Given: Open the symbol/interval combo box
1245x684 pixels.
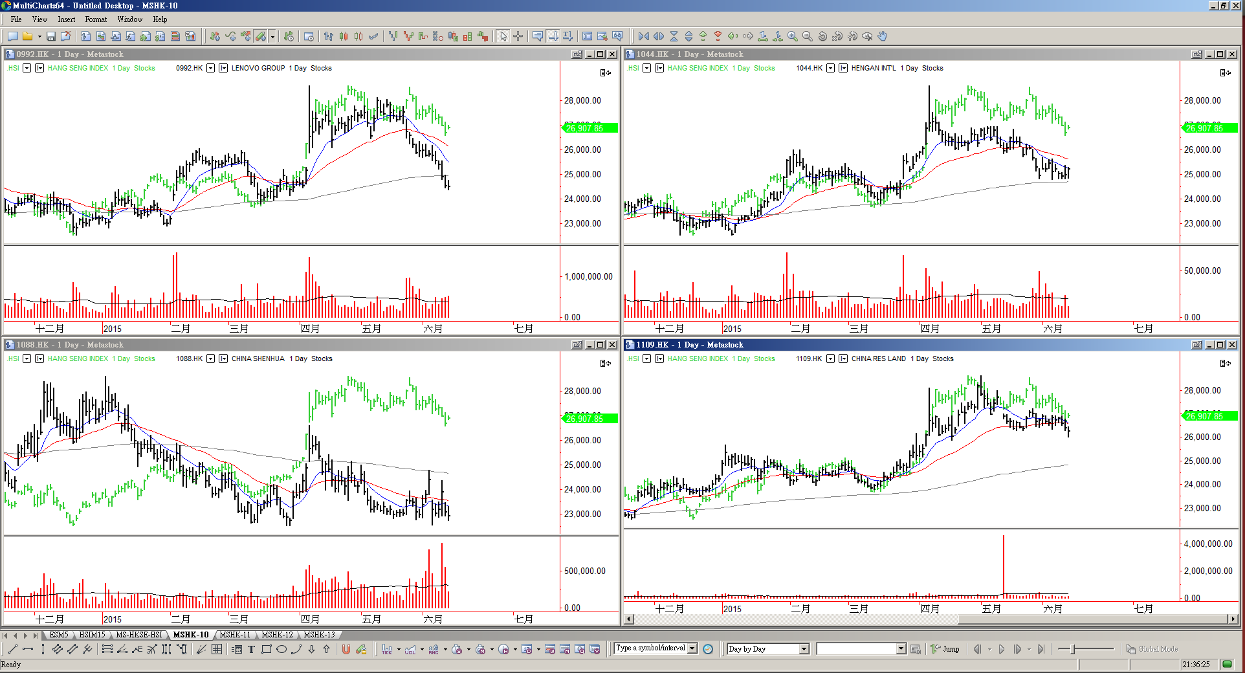Looking at the screenshot, I should (x=692, y=648).
